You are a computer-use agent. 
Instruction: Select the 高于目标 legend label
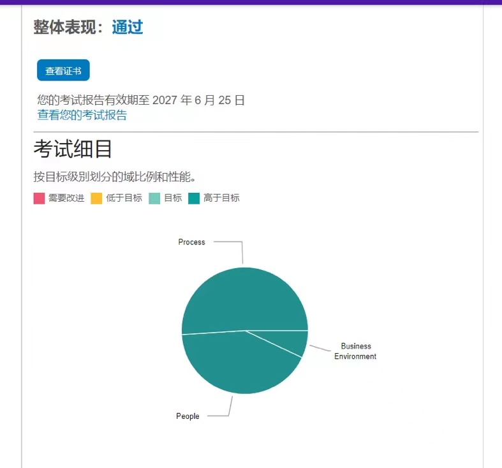coord(221,199)
